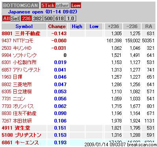The height and width of the screenshot is (147, 157).
Task: Open the 6861 キーエンス highlighted row
Action: [x=78, y=142]
